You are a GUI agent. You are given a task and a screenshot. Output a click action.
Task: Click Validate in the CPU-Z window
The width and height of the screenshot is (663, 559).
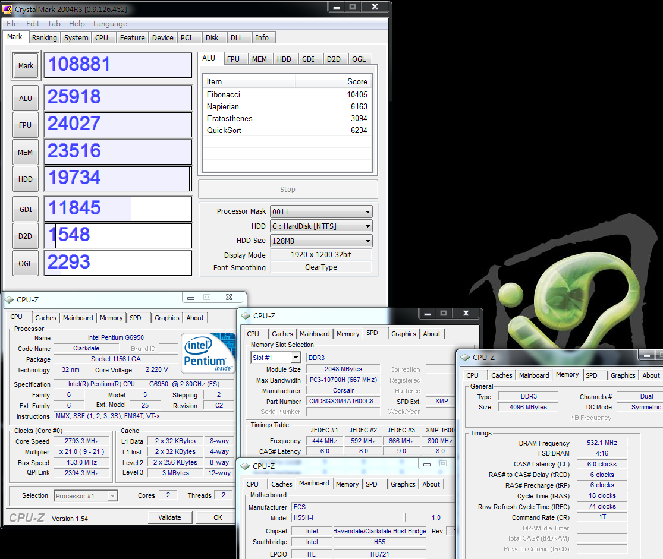coord(169,517)
